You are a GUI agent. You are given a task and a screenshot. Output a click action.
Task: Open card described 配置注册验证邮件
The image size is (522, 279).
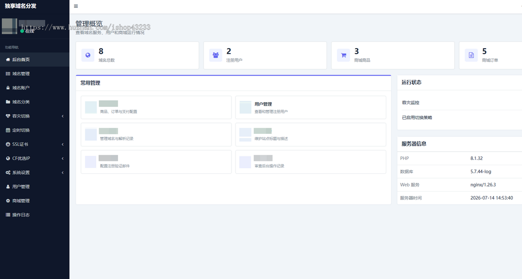click(156, 162)
